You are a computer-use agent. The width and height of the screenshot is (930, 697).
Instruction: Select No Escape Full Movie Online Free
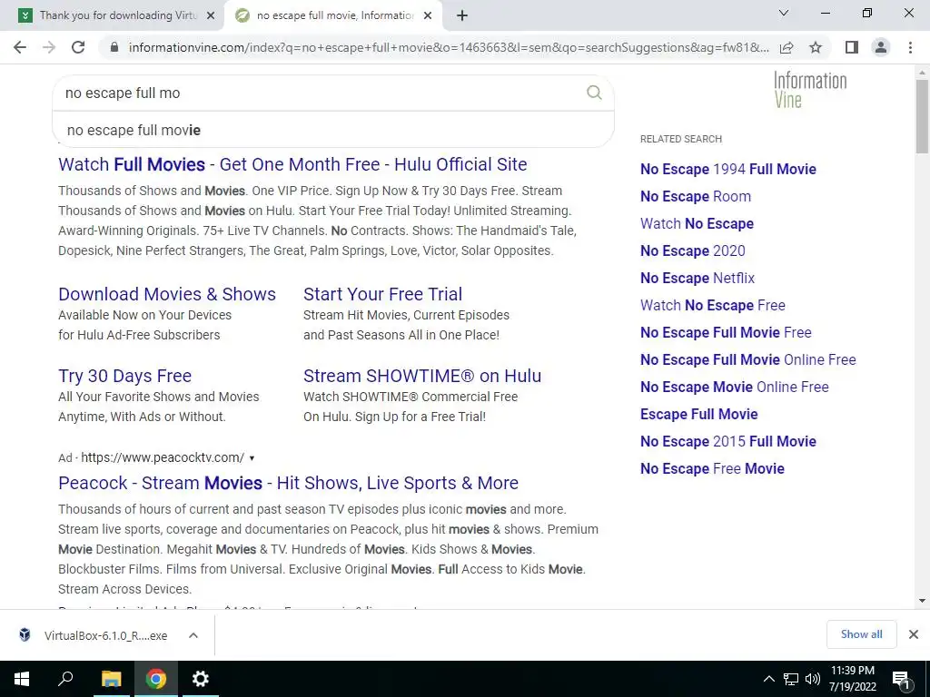pyautogui.click(x=748, y=359)
